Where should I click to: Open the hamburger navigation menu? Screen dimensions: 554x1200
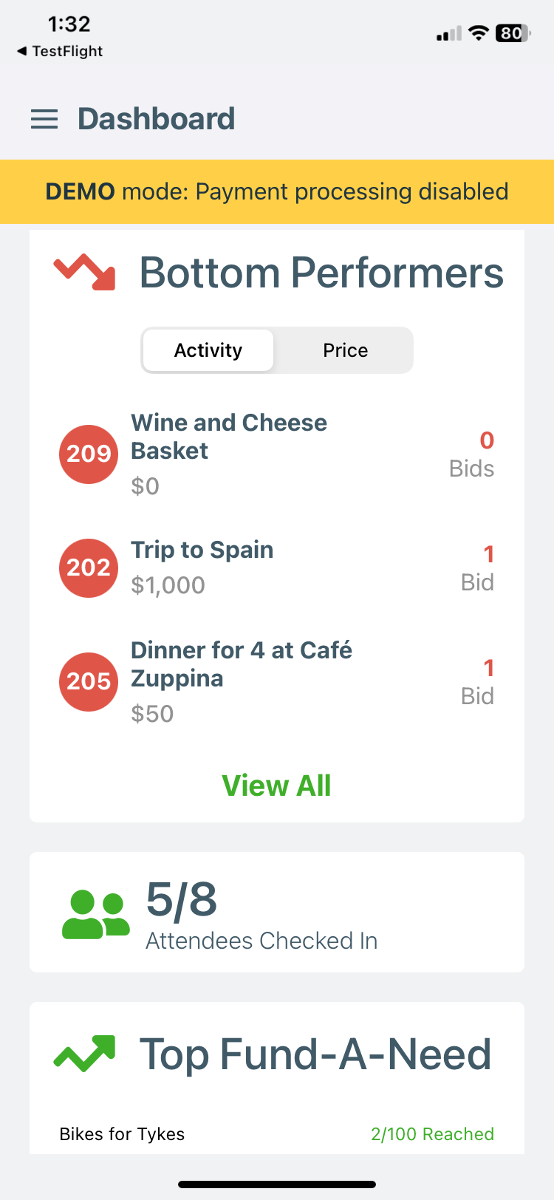point(44,119)
